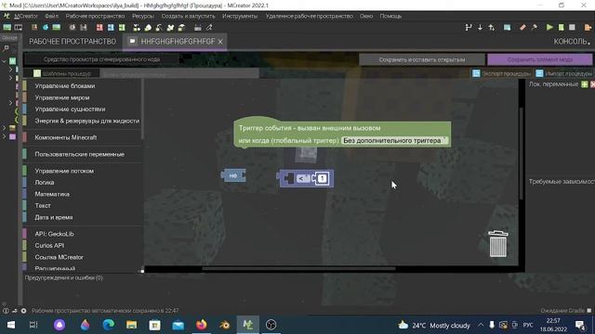This screenshot has width=595, height=334.
Task: Open the Рабочее пространство menu
Action: pos(95,16)
